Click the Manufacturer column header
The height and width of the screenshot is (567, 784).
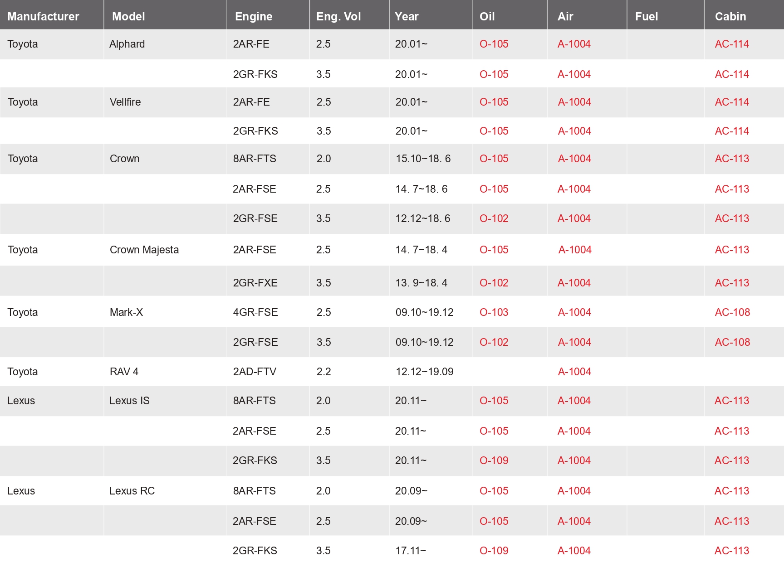[x=43, y=17]
